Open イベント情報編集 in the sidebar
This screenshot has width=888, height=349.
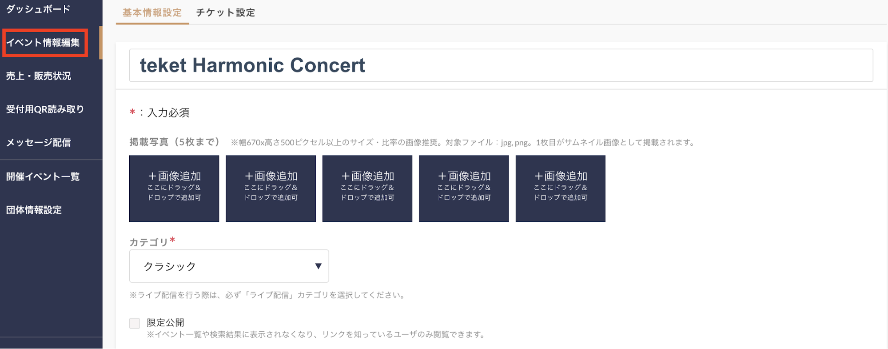43,43
